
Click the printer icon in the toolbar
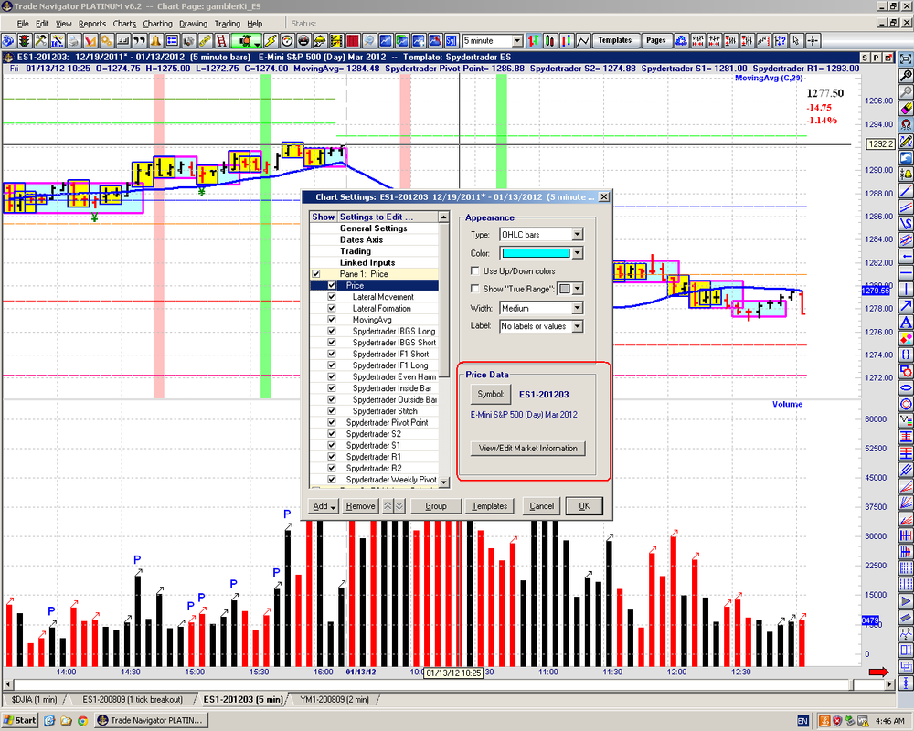pyautogui.click(x=73, y=41)
